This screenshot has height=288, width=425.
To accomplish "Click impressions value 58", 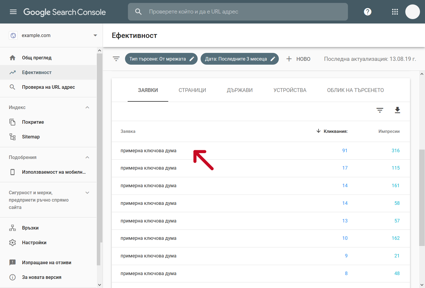I will (397, 203).
